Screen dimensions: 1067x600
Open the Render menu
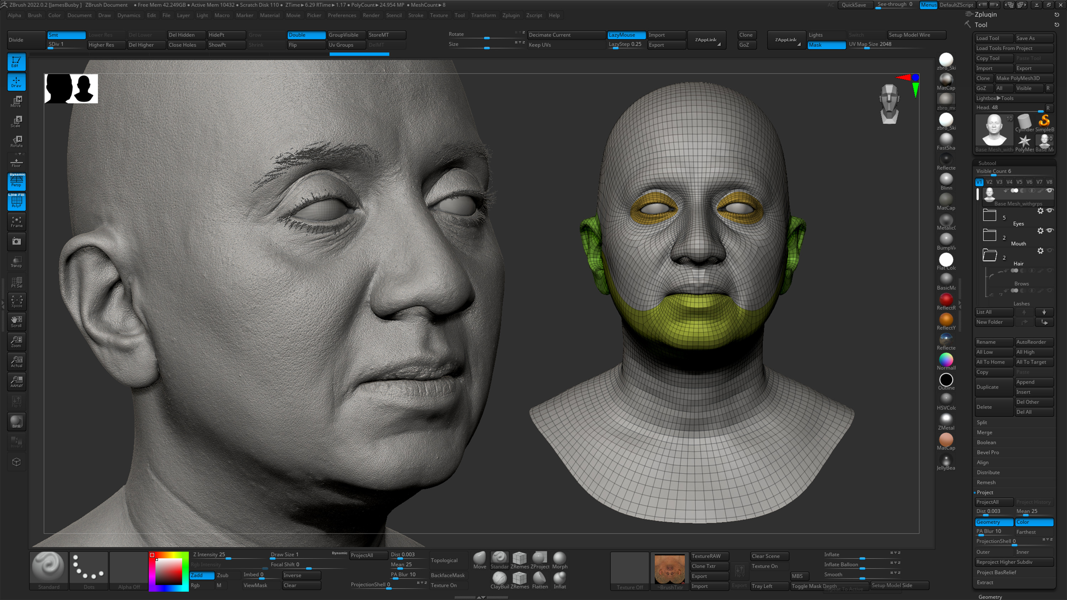(x=371, y=15)
